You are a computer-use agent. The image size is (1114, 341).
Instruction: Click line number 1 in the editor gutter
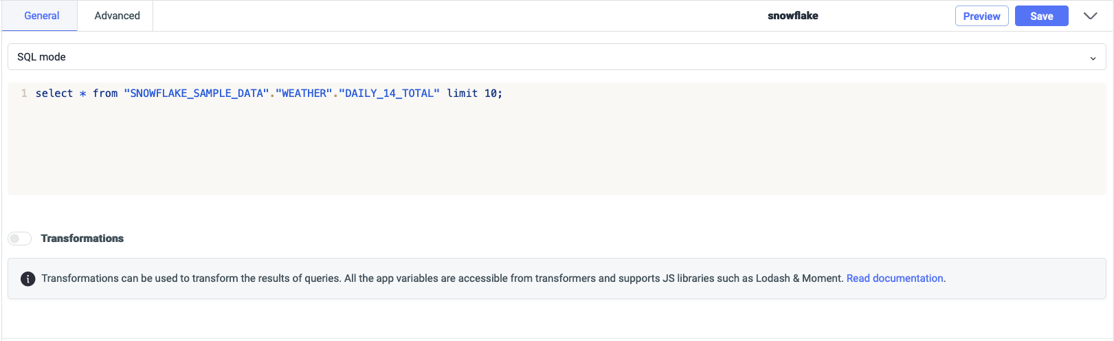(24, 93)
